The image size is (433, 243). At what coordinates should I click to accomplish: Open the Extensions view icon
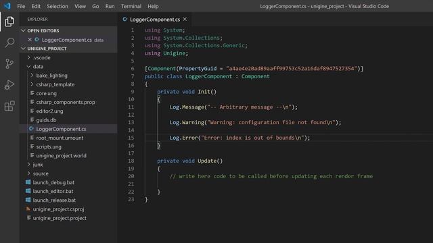click(x=9, y=106)
